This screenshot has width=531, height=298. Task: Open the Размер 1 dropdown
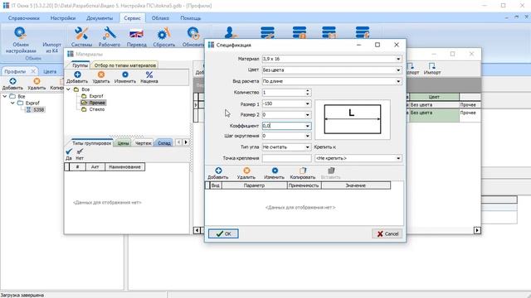coord(308,103)
